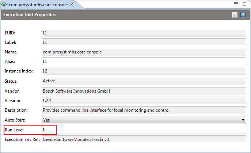Image resolution: width=251 pixels, height=153 pixels.
Task: Click the Name field showing com.prosyst.mbs.core.console
Action: tap(144, 52)
